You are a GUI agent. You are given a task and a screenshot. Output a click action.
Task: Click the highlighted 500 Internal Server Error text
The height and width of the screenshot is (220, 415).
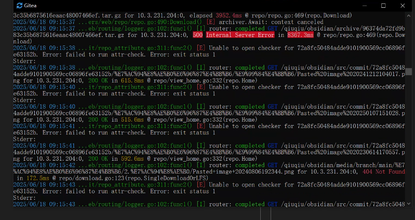click(x=233, y=35)
